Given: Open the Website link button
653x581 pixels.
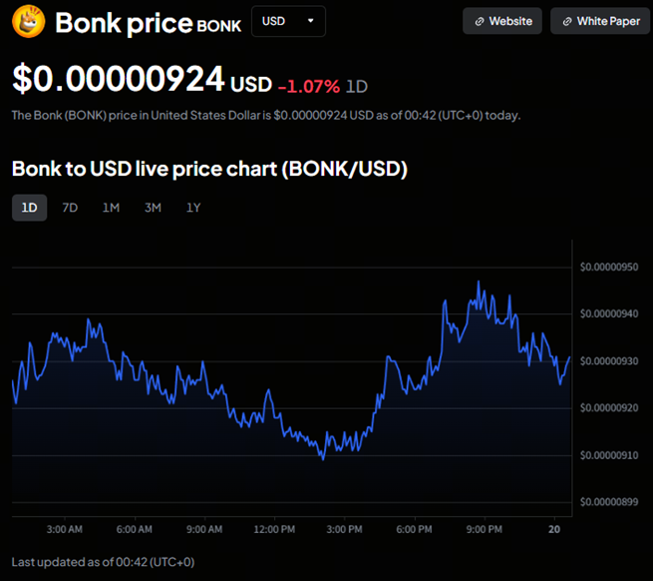Looking at the screenshot, I should 502,21.
